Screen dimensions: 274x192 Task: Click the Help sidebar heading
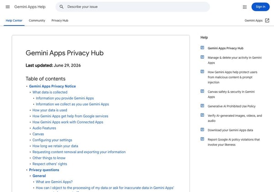tap(204, 37)
